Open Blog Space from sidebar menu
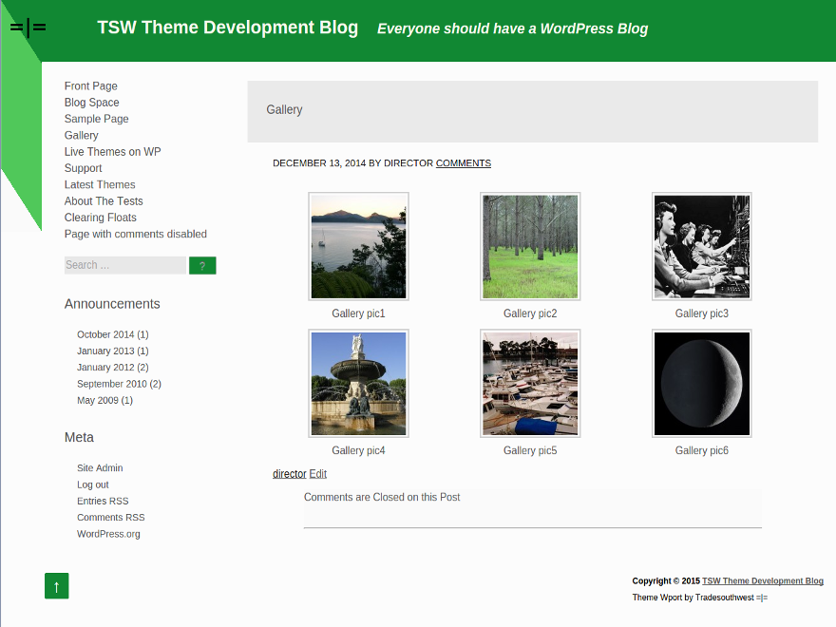The image size is (836, 627). 92,103
